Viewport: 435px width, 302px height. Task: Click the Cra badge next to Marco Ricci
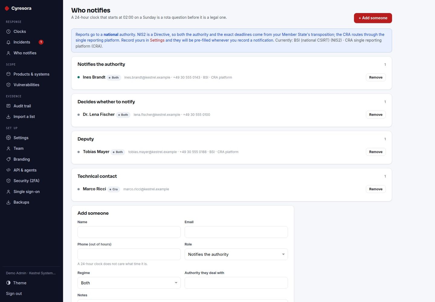114,189
